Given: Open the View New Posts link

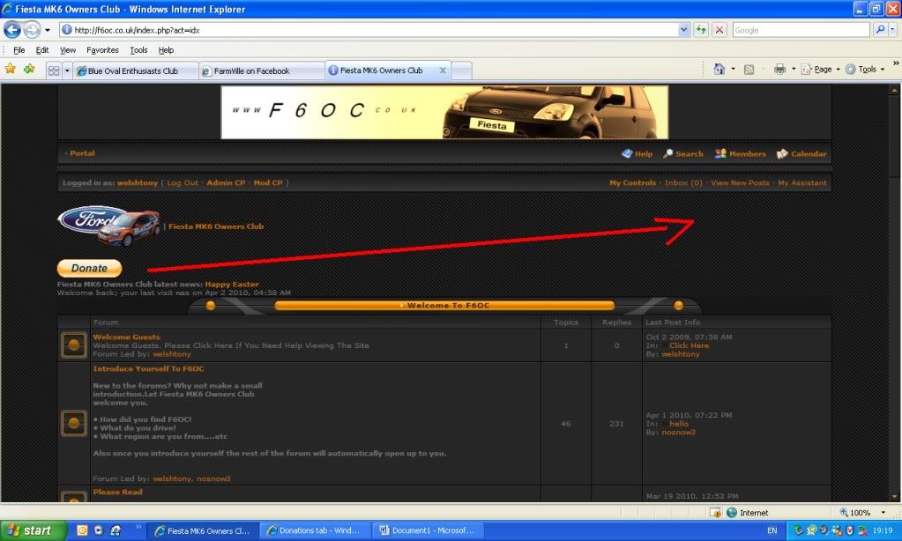Looking at the screenshot, I should (x=740, y=183).
